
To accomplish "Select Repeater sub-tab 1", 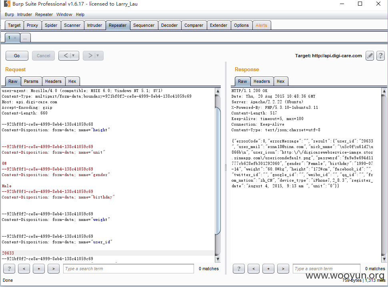I will point(9,38).
